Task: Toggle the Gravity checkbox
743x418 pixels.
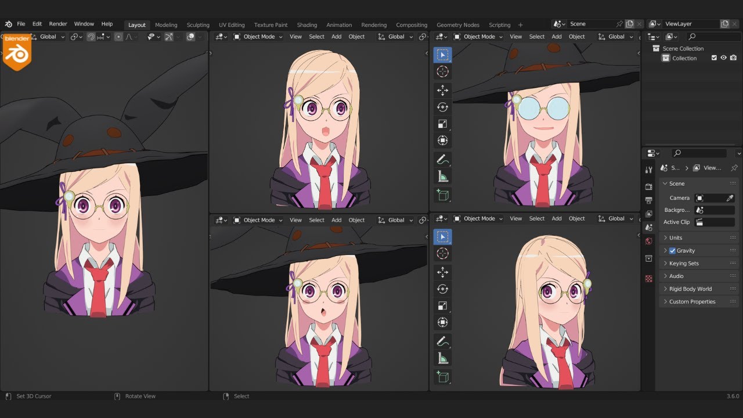Action: click(672, 251)
